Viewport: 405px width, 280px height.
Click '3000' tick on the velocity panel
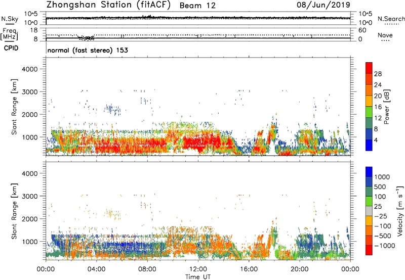click(29, 196)
